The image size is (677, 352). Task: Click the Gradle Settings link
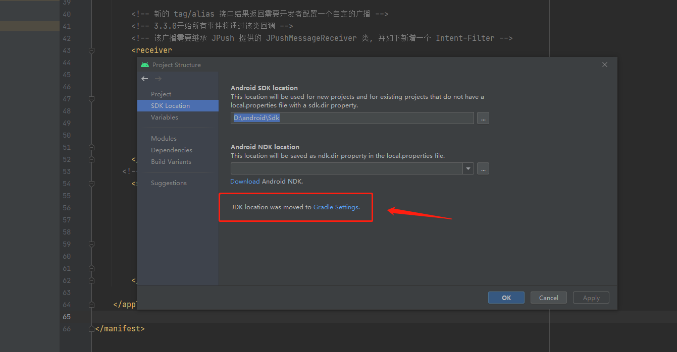pyautogui.click(x=336, y=207)
